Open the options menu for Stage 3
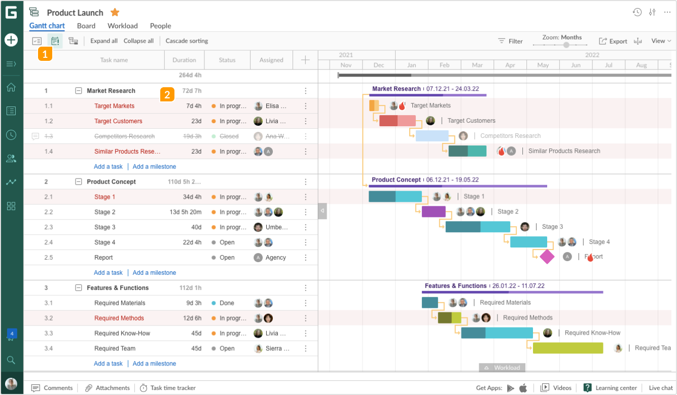This screenshot has height=395, width=677. (306, 227)
